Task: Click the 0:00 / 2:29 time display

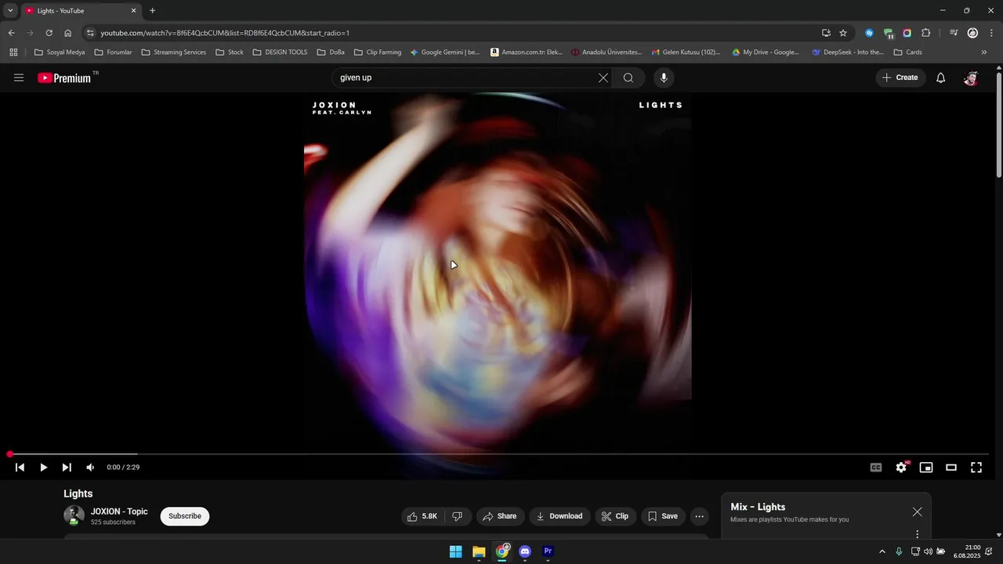Action: tap(123, 468)
